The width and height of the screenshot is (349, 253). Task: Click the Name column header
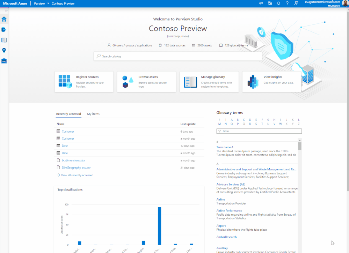click(60, 124)
